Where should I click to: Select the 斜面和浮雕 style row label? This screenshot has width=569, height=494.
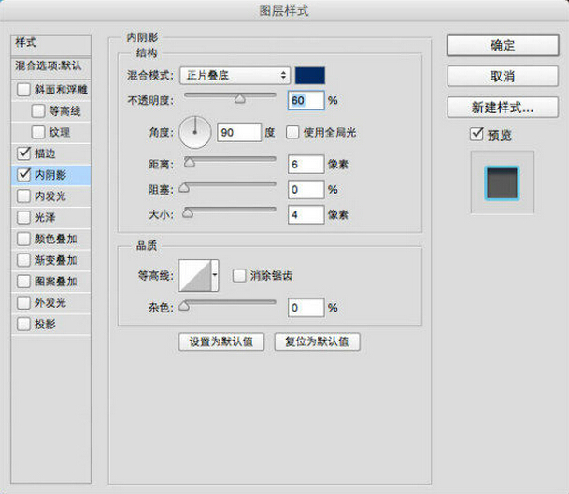61,90
